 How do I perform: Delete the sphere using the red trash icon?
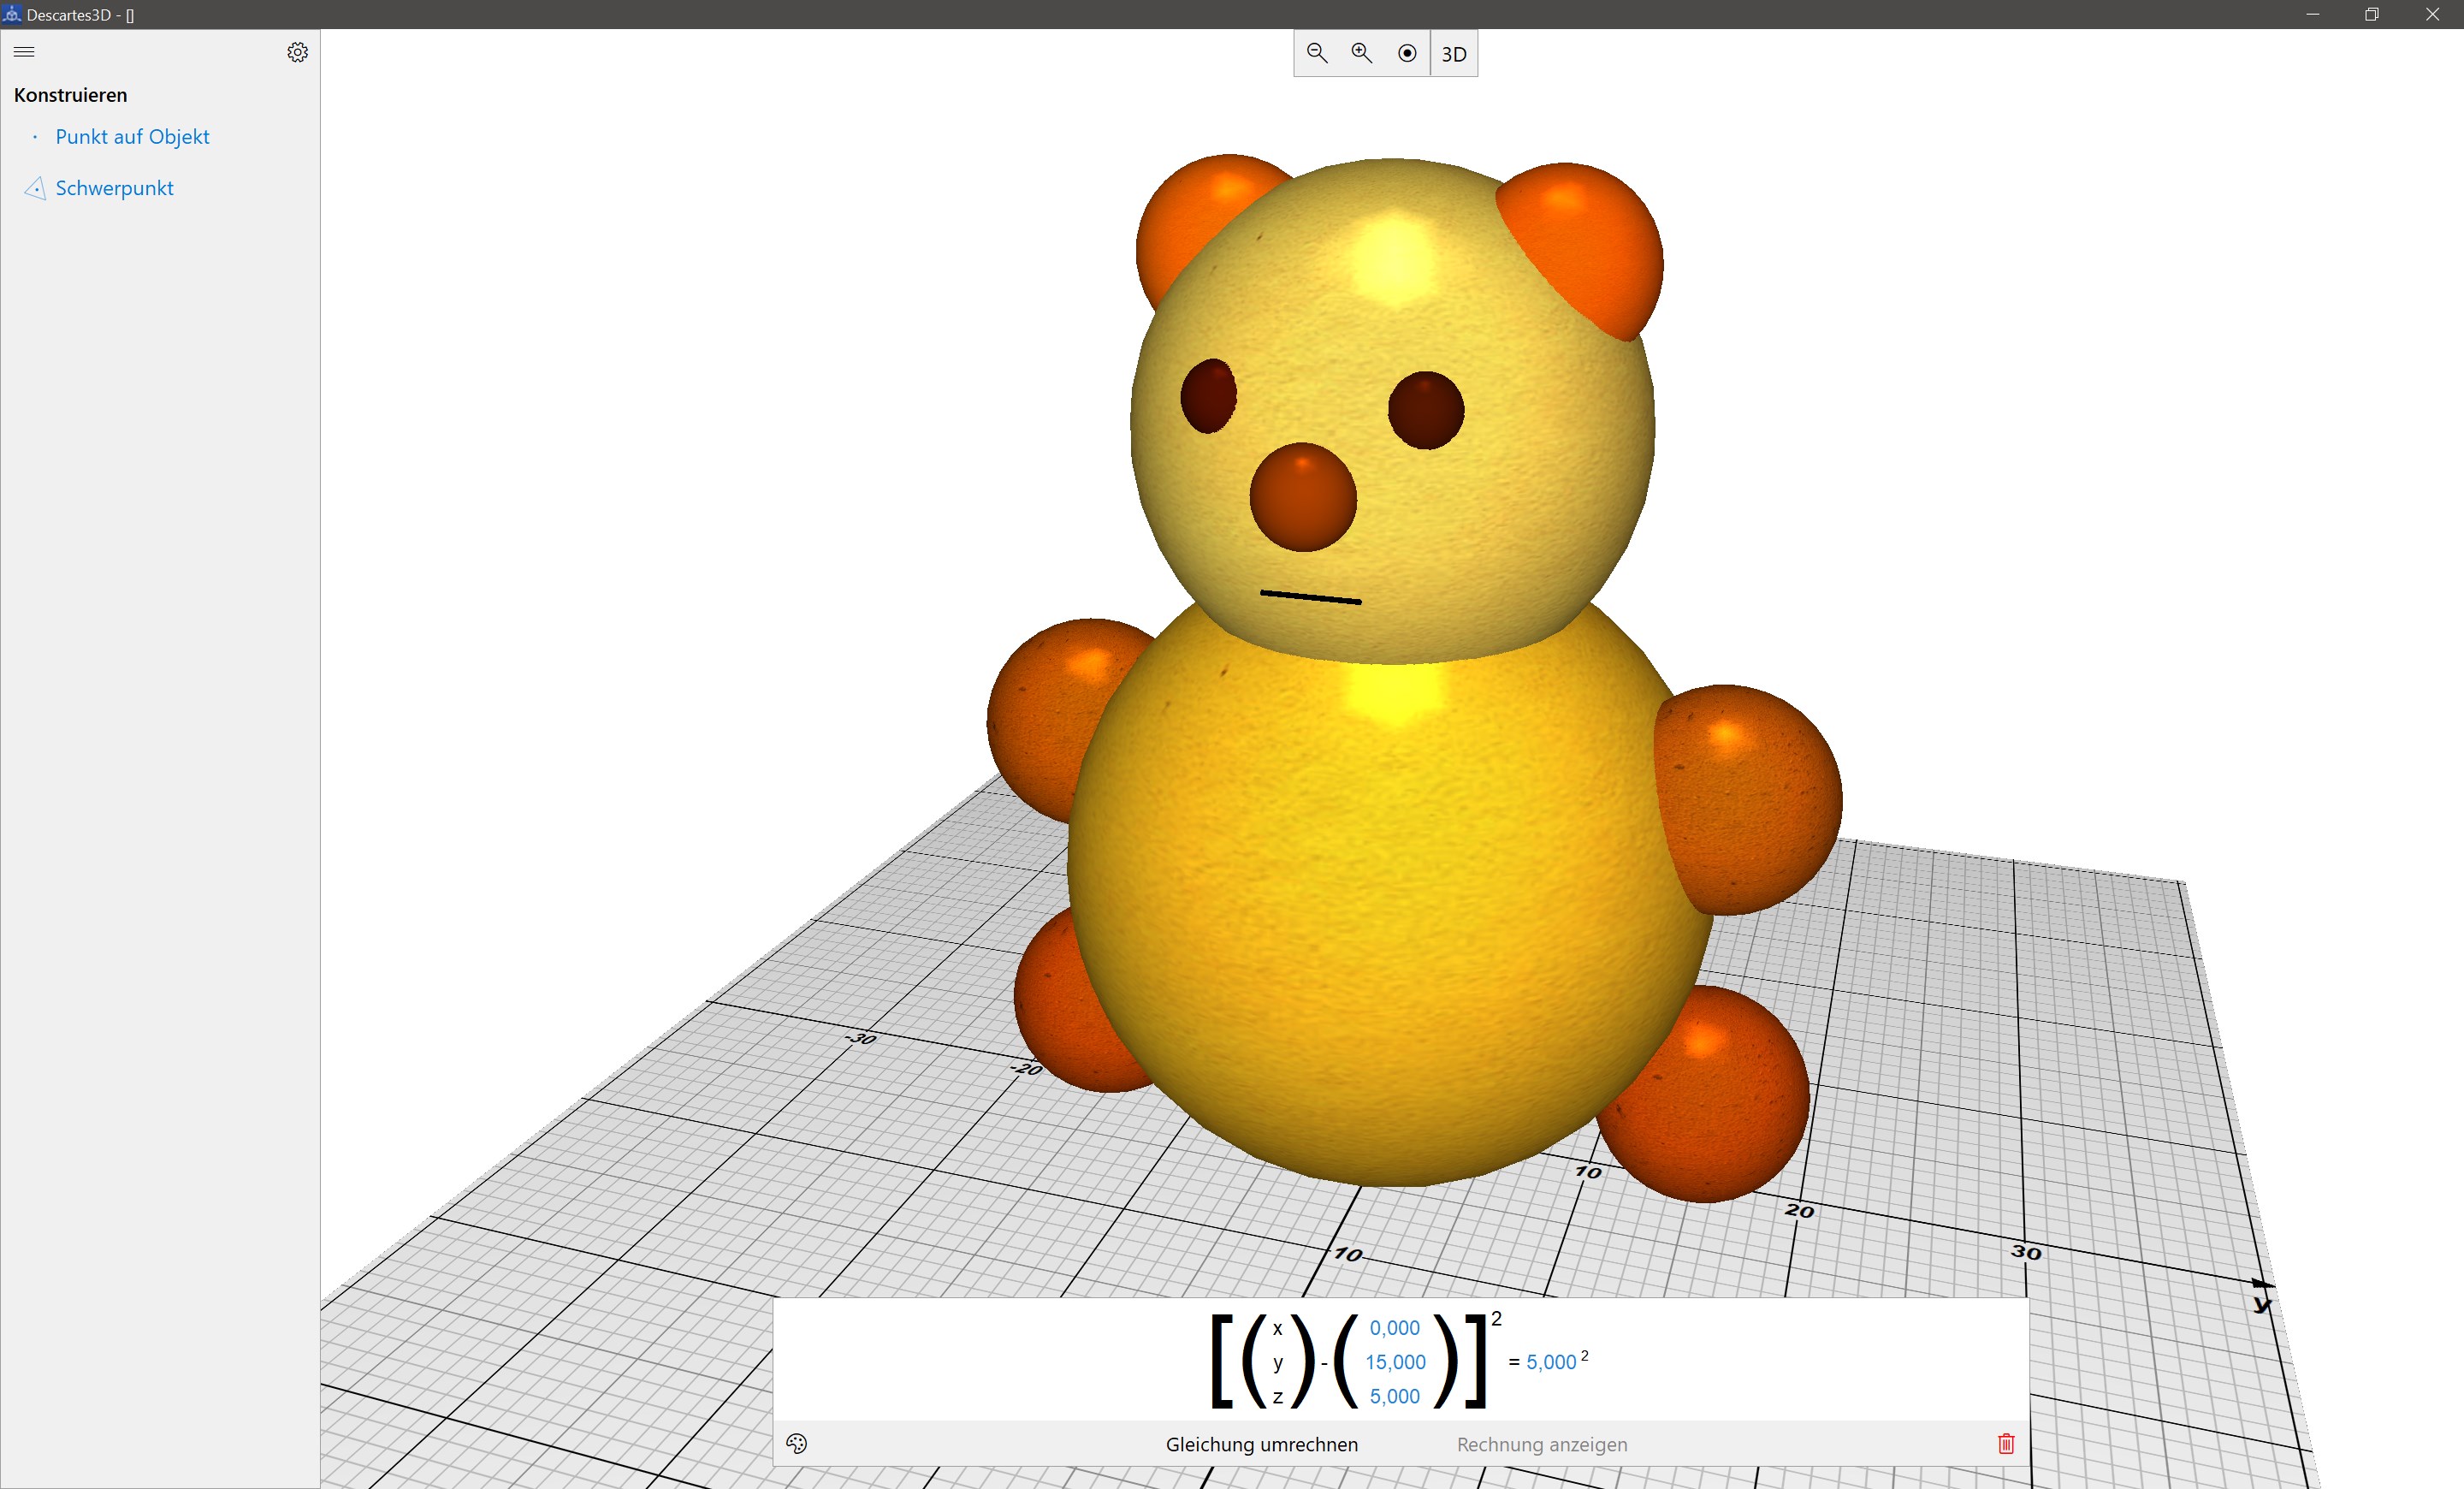(2005, 1443)
